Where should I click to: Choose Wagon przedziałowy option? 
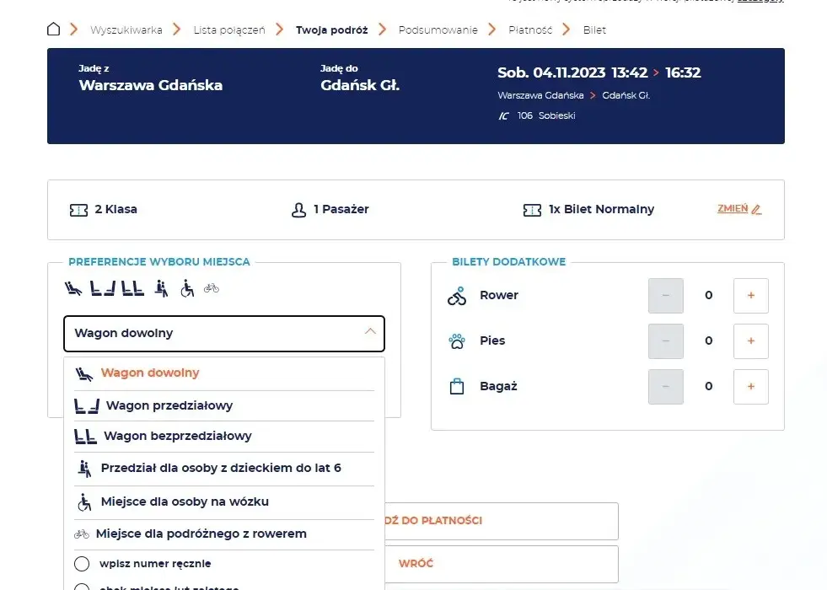tap(224, 405)
